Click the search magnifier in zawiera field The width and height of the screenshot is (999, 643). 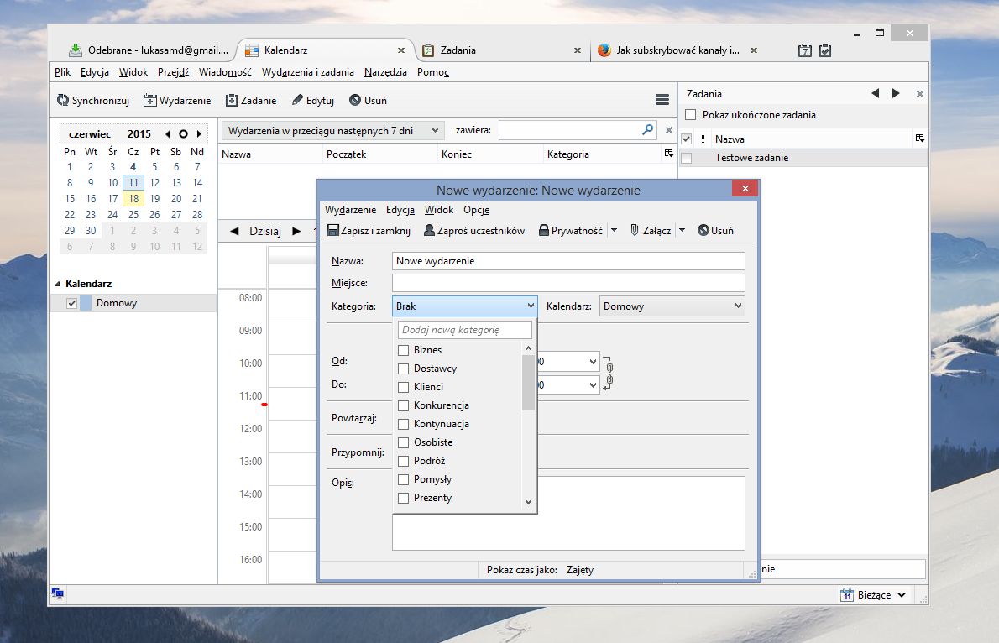pos(648,130)
